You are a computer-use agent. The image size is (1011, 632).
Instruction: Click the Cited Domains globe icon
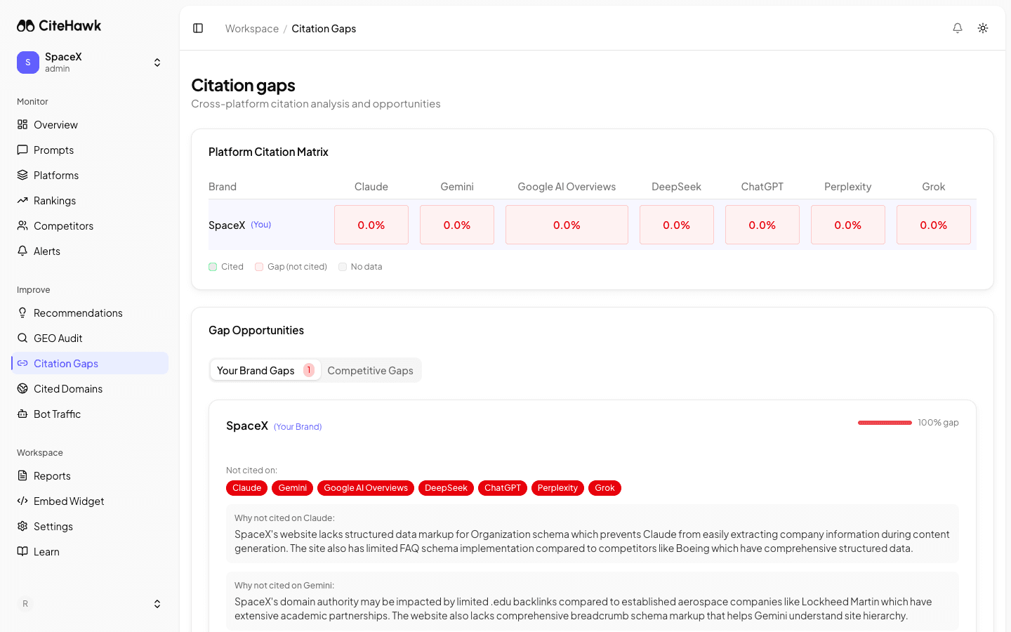[x=22, y=388]
